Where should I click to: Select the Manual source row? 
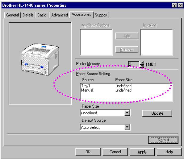[x=126, y=90]
